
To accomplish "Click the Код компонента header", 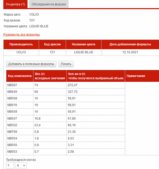I will [x=20, y=76].
